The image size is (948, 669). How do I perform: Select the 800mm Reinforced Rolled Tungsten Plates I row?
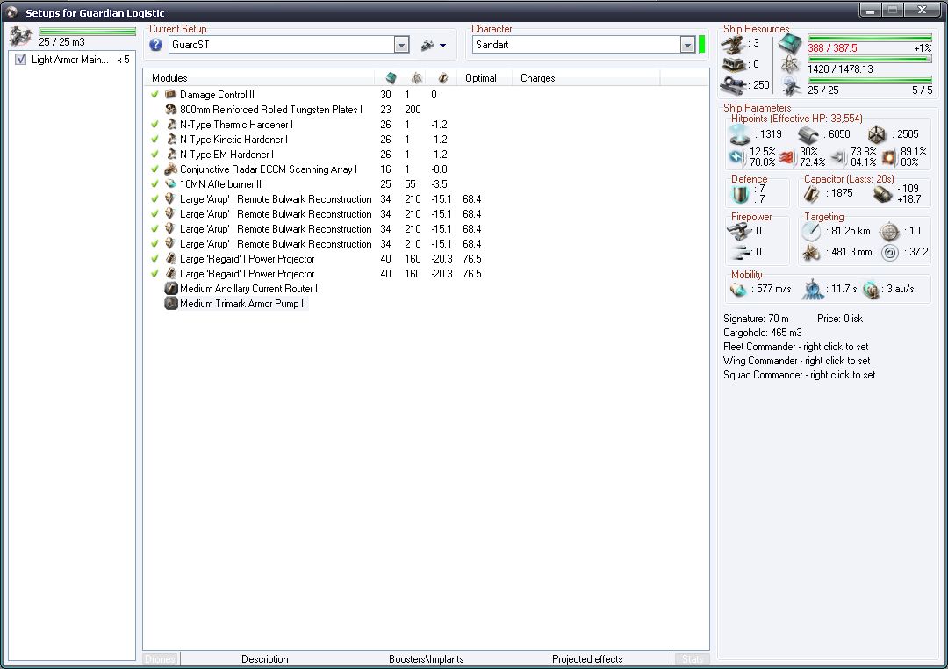pyautogui.click(x=263, y=110)
